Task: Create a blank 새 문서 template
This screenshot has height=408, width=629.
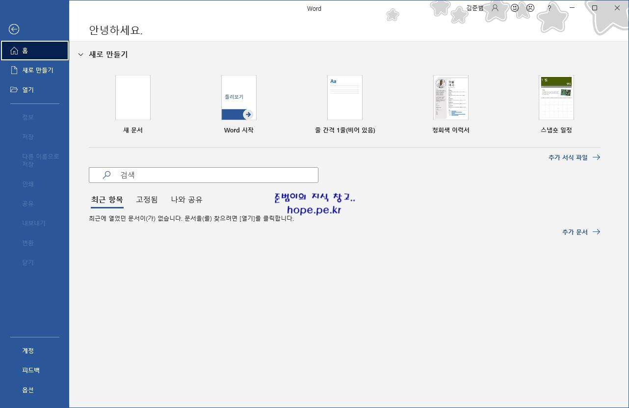Action: click(133, 98)
